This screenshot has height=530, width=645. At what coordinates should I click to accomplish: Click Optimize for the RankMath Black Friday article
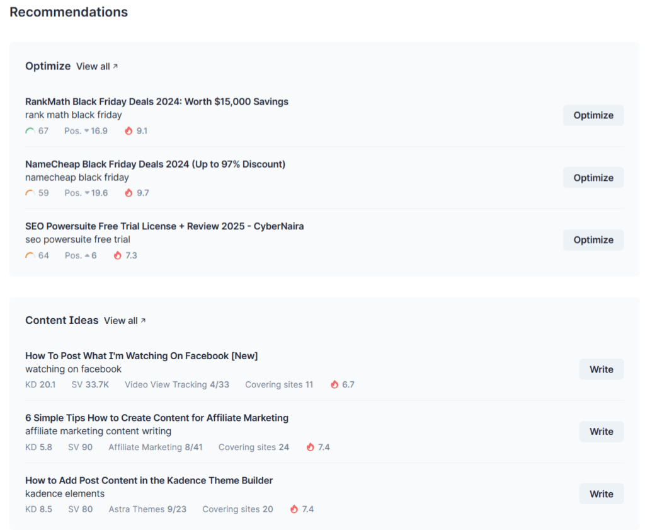coord(593,115)
